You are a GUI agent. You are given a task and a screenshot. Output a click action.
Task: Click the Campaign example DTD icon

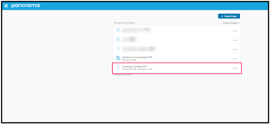(118, 68)
